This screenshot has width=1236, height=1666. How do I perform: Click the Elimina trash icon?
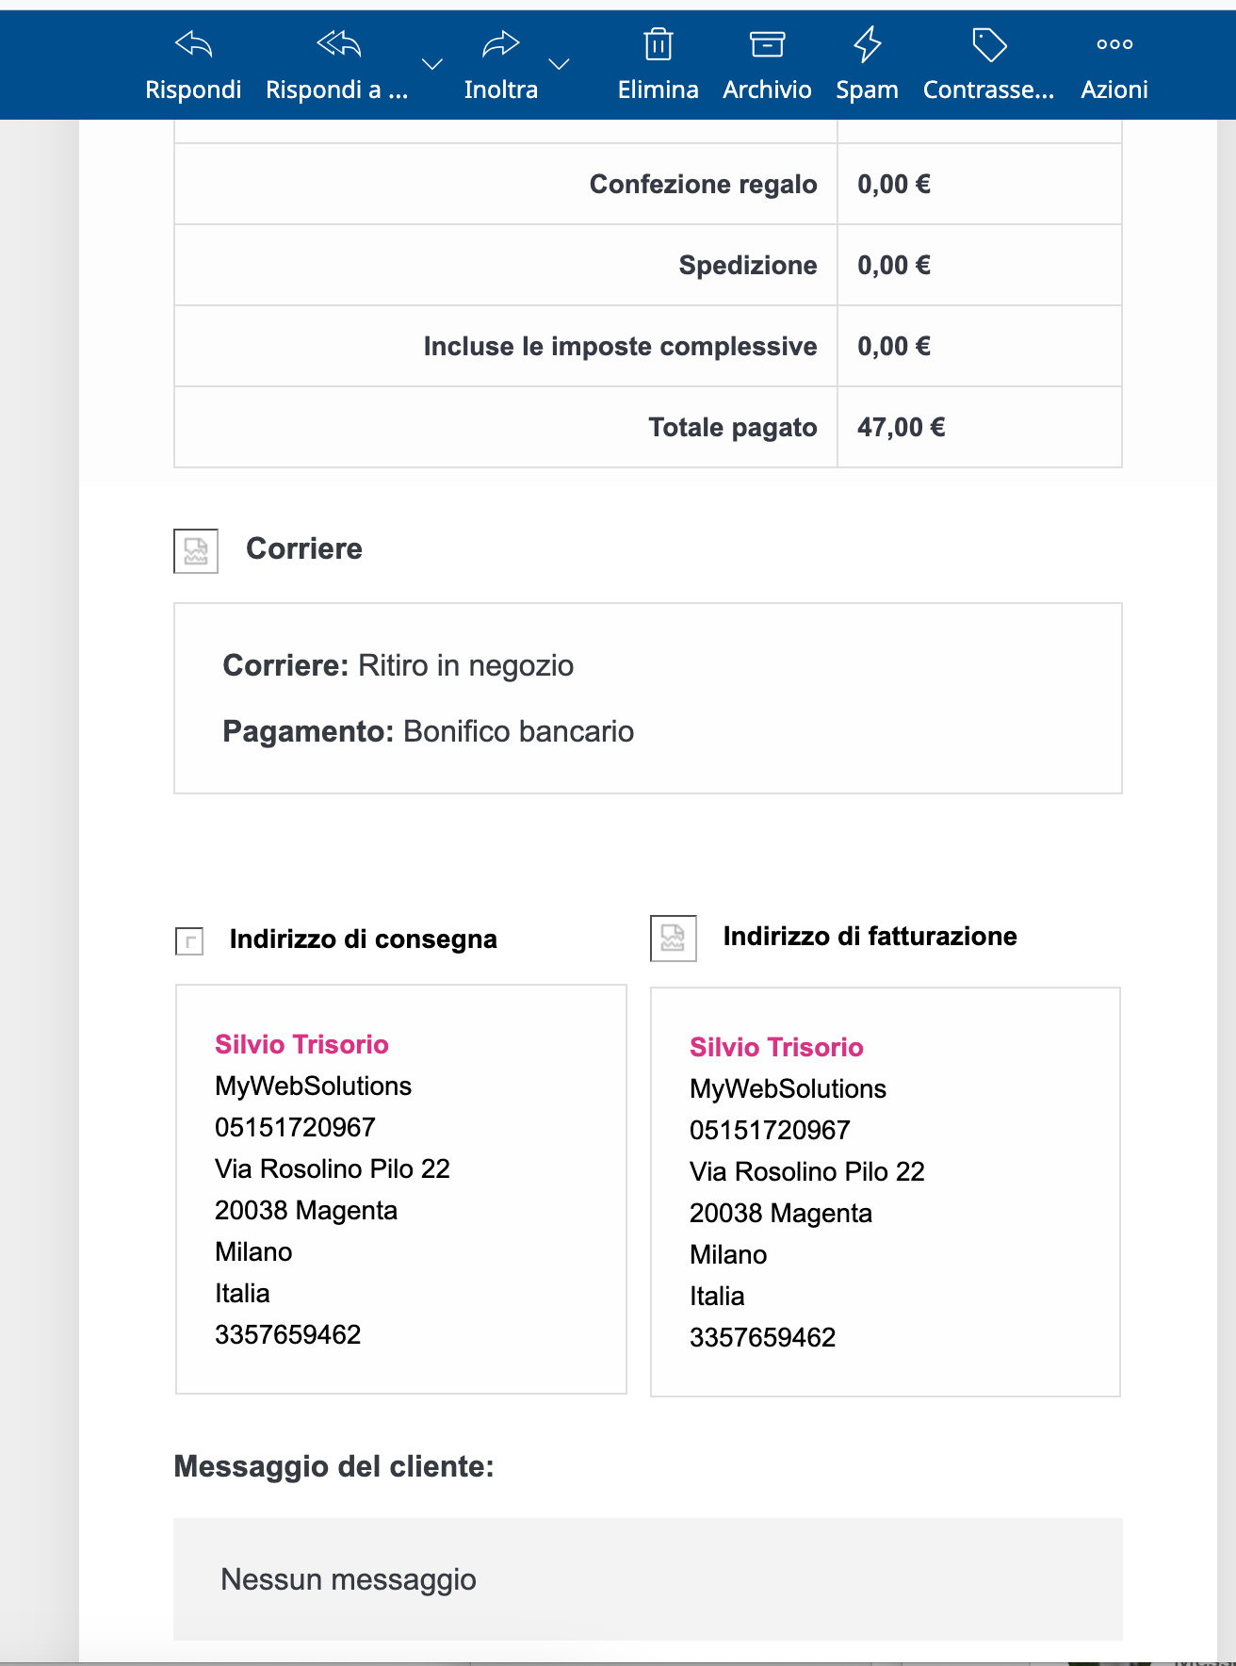pos(658,44)
